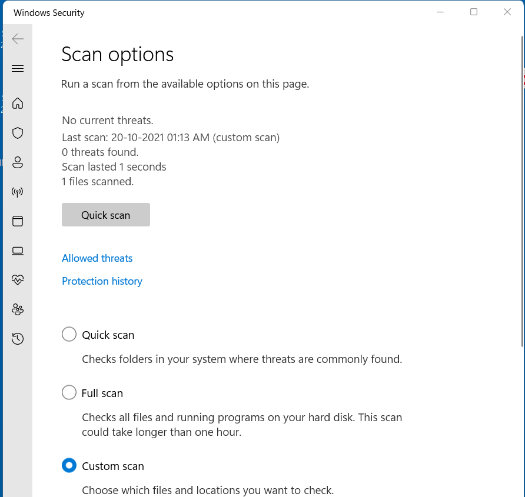Select the Quick scan radio button
The width and height of the screenshot is (525, 497).
(x=69, y=334)
